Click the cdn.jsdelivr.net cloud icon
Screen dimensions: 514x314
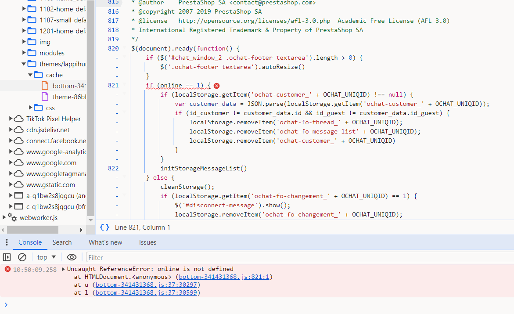coord(19,130)
